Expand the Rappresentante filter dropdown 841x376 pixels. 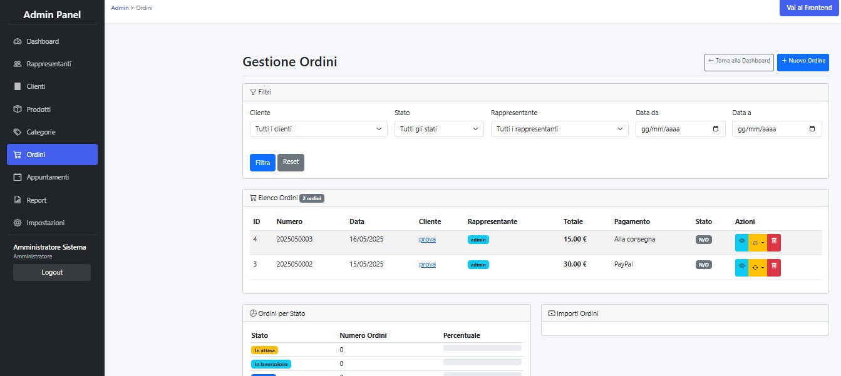[x=559, y=129]
